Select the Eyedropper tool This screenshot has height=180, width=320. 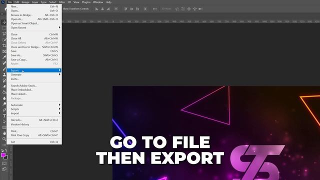click(4, 57)
